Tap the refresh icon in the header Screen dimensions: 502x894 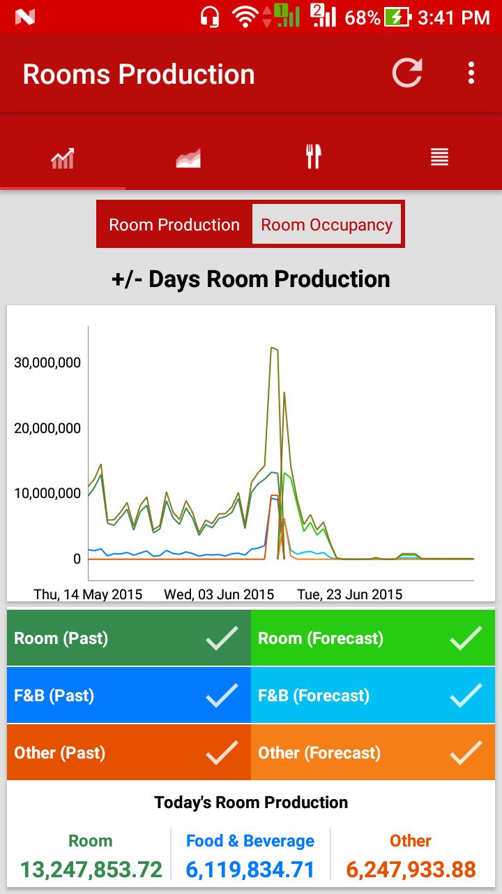click(407, 73)
